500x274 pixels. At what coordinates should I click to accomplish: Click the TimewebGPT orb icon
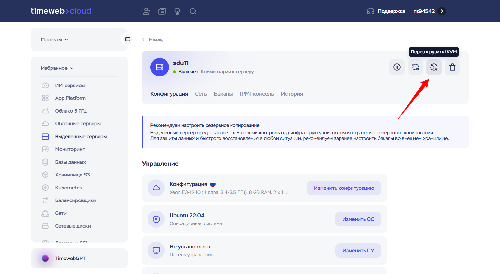coord(45,258)
